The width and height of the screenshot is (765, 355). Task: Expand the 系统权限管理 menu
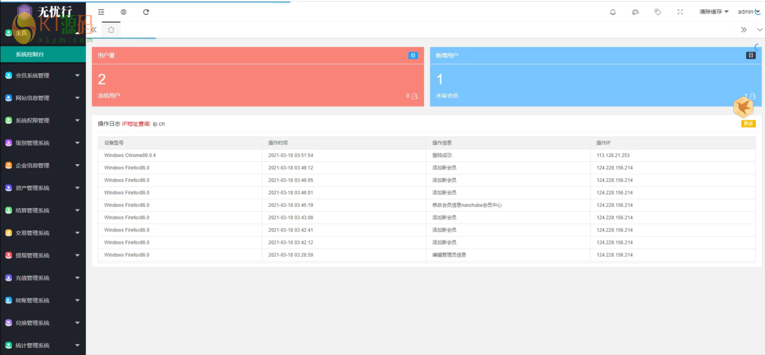[x=43, y=121]
